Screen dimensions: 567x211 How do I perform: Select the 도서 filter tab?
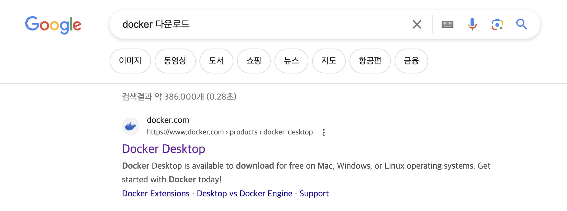pyautogui.click(x=216, y=61)
